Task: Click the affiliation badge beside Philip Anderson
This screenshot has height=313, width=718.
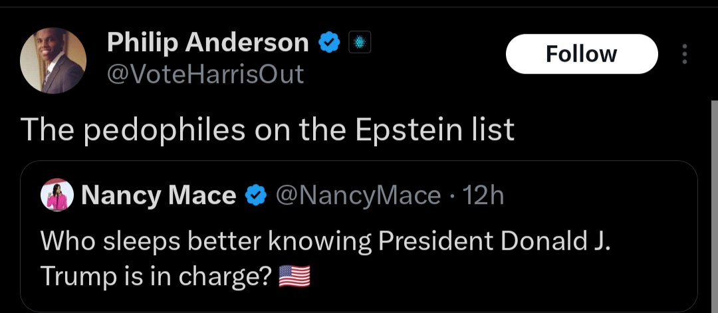Action: click(358, 43)
